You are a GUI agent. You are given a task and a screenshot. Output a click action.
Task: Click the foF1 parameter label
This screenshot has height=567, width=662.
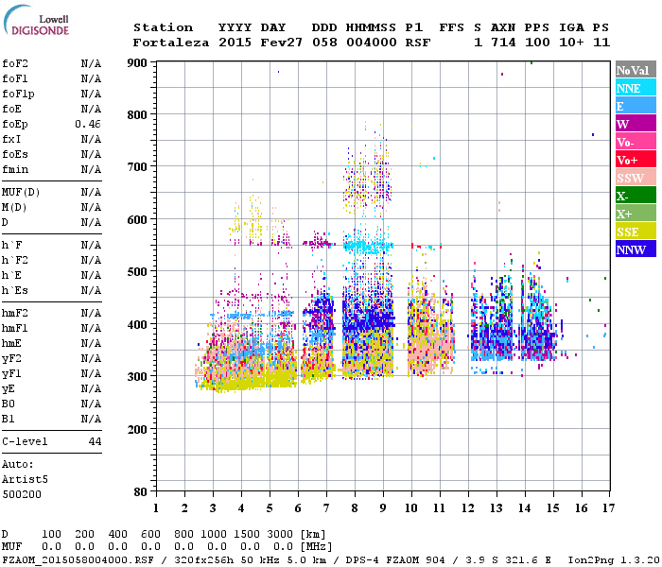pos(15,78)
